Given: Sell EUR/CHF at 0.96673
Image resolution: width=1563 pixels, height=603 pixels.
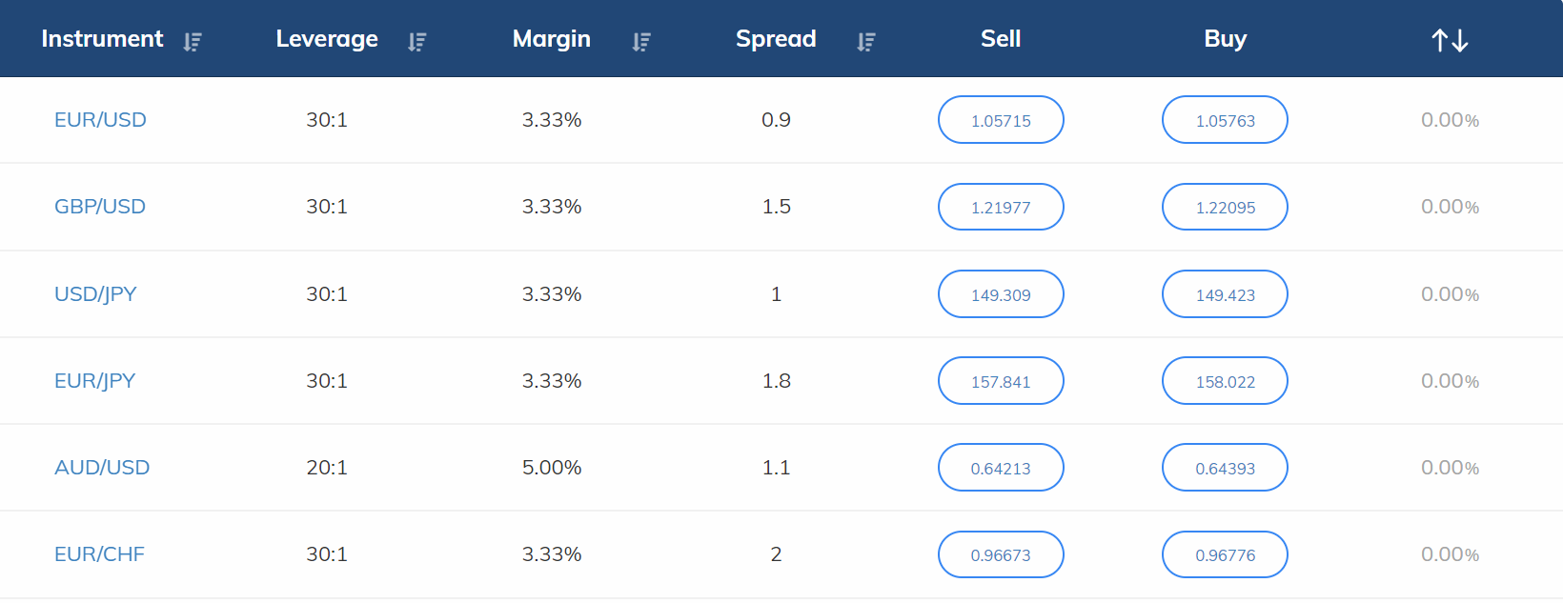Looking at the screenshot, I should click(x=1001, y=554).
